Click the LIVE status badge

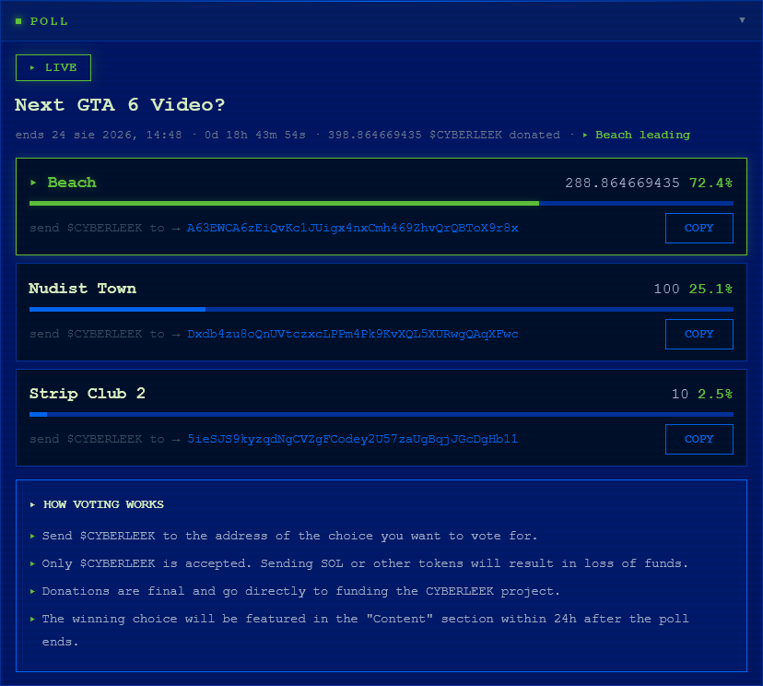[53, 67]
